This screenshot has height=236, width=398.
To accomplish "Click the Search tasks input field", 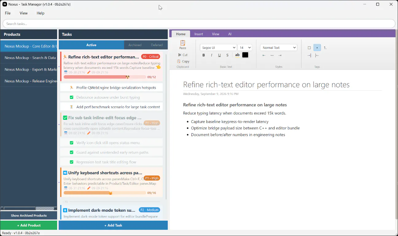I will coord(199,24).
